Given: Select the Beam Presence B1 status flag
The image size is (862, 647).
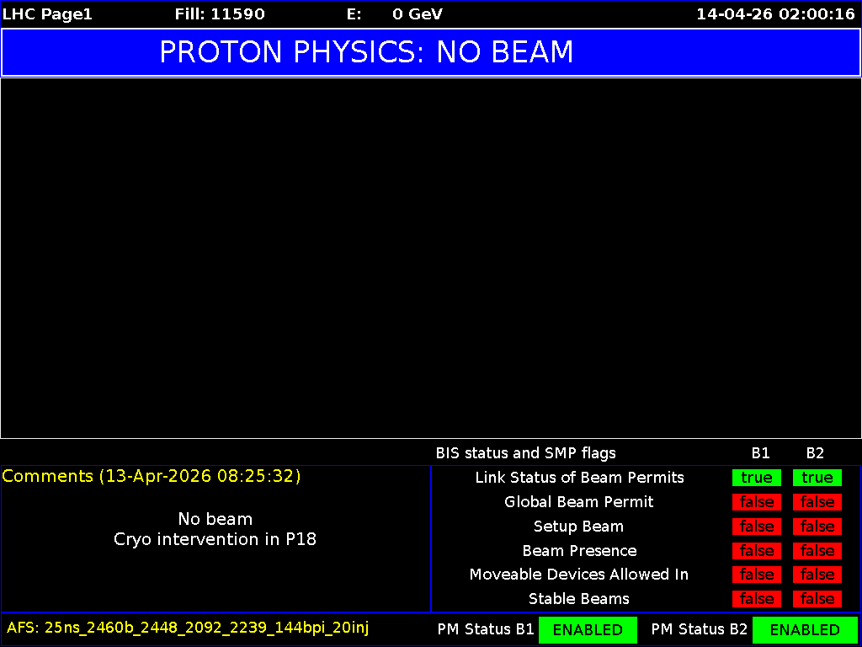Looking at the screenshot, I should pos(756,550).
